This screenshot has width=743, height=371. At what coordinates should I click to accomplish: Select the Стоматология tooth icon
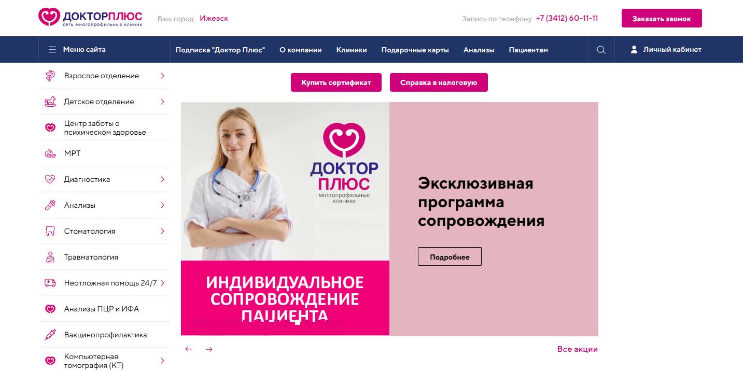pos(50,231)
